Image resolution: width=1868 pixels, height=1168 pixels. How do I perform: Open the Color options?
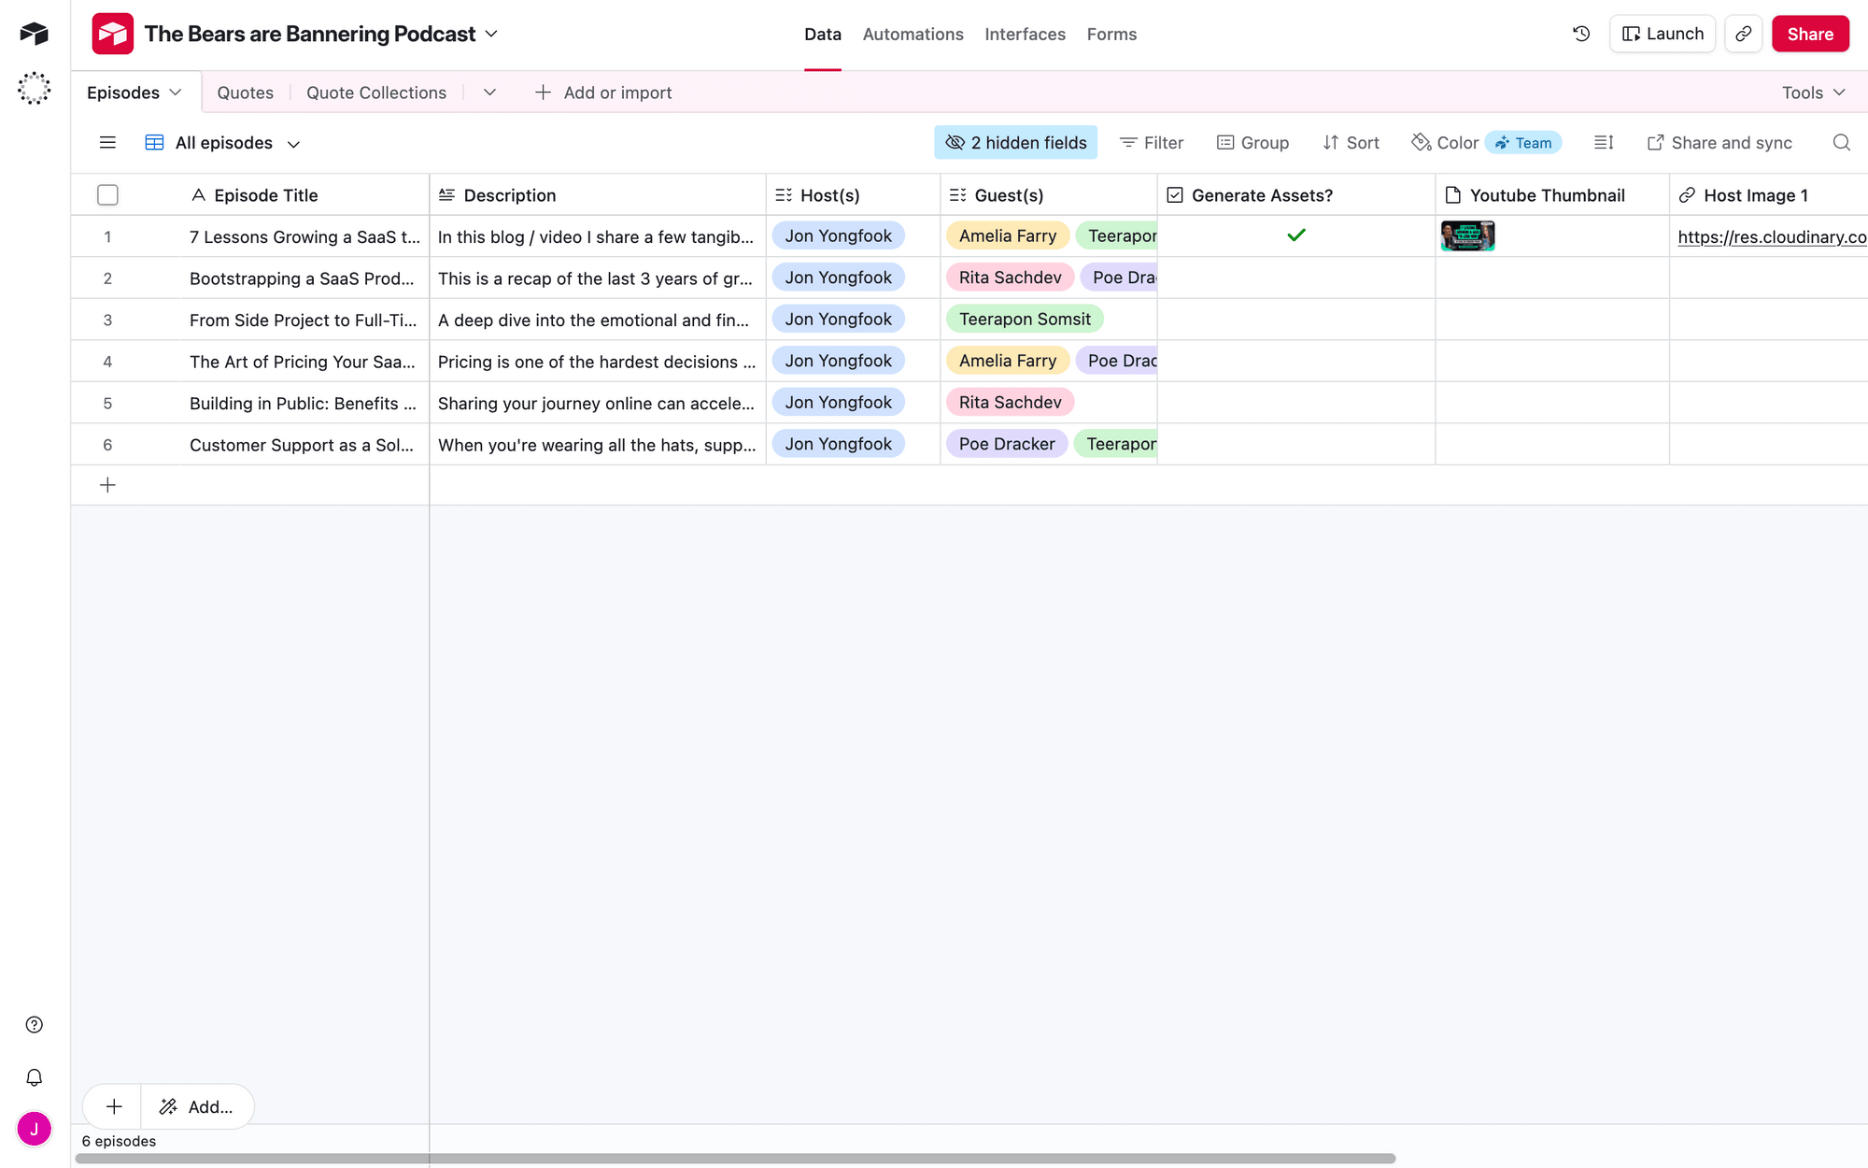pyautogui.click(x=1445, y=142)
